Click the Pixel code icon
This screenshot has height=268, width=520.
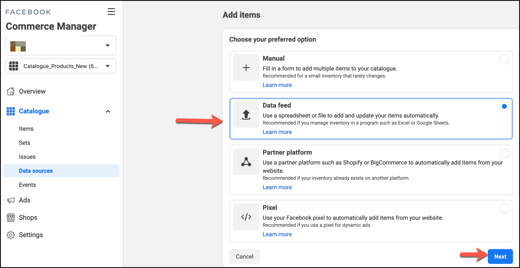click(246, 217)
